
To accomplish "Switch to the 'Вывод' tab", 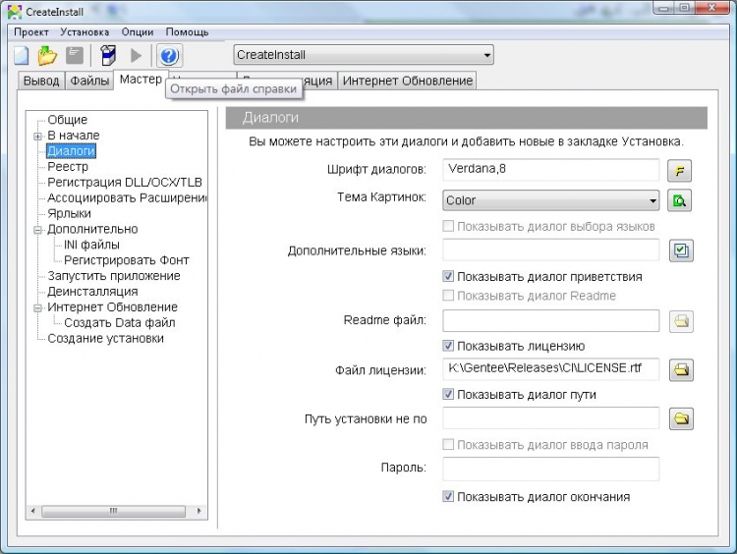I will pyautogui.click(x=41, y=81).
